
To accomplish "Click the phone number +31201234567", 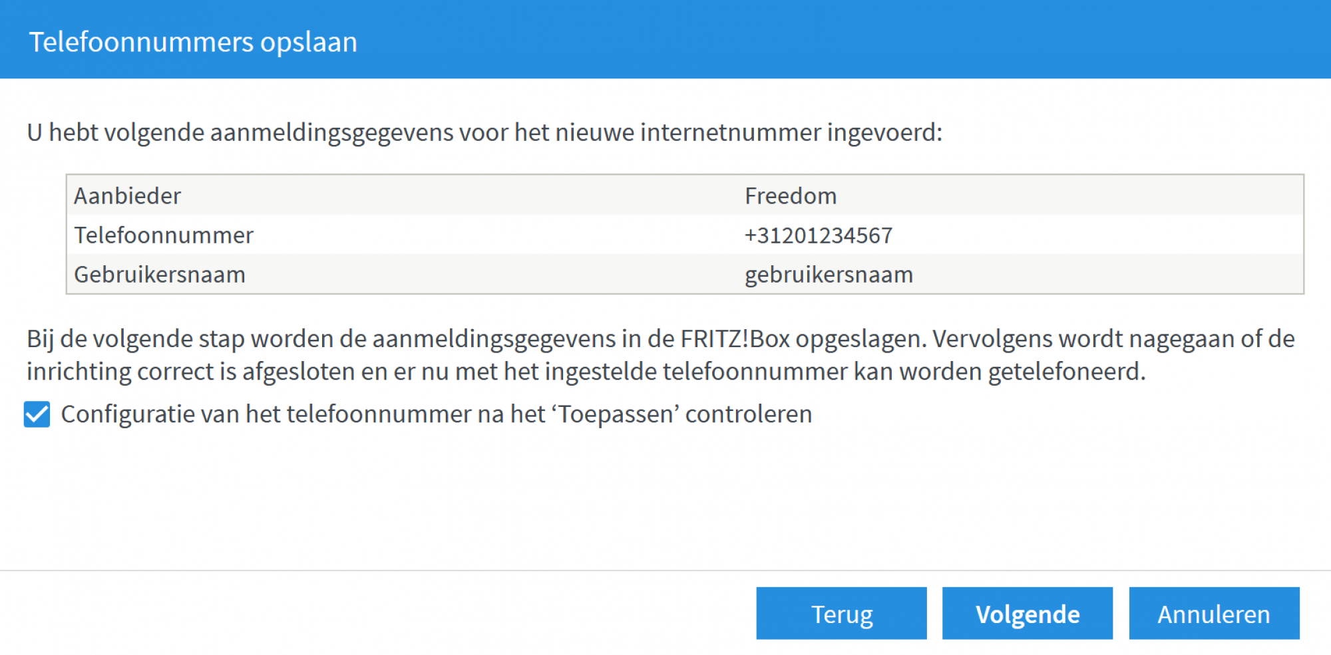I will [x=819, y=235].
